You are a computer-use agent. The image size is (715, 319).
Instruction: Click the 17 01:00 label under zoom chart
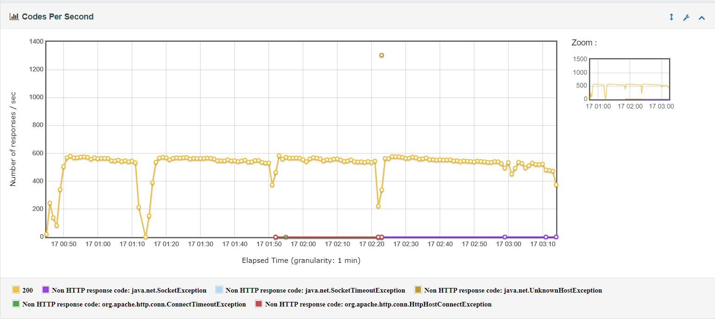(x=598, y=106)
